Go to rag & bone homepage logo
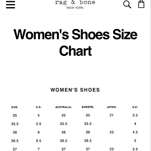 (x=75, y=4)
